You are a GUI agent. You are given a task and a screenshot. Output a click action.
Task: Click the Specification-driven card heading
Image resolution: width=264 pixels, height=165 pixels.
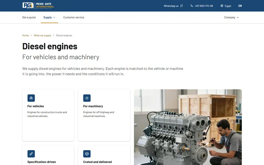[42, 162]
